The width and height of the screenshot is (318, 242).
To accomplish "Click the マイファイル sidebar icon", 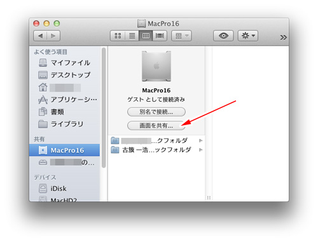I will 43,63.
